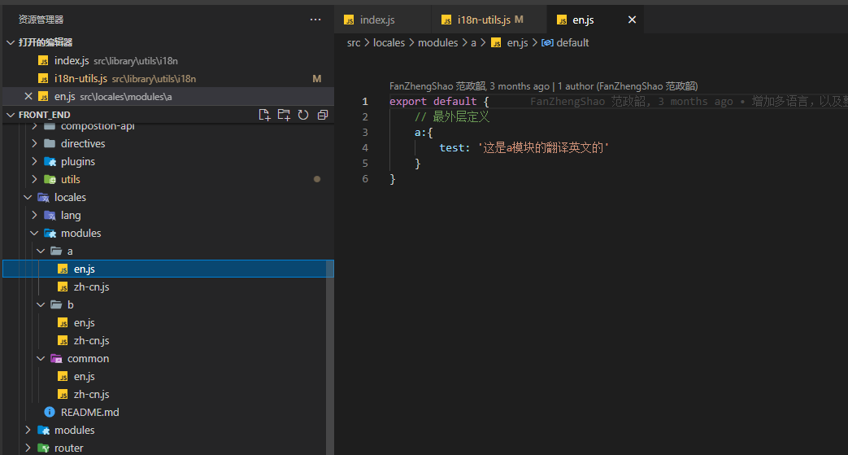Close the en.js editor tab
848x455 pixels.
tap(632, 20)
